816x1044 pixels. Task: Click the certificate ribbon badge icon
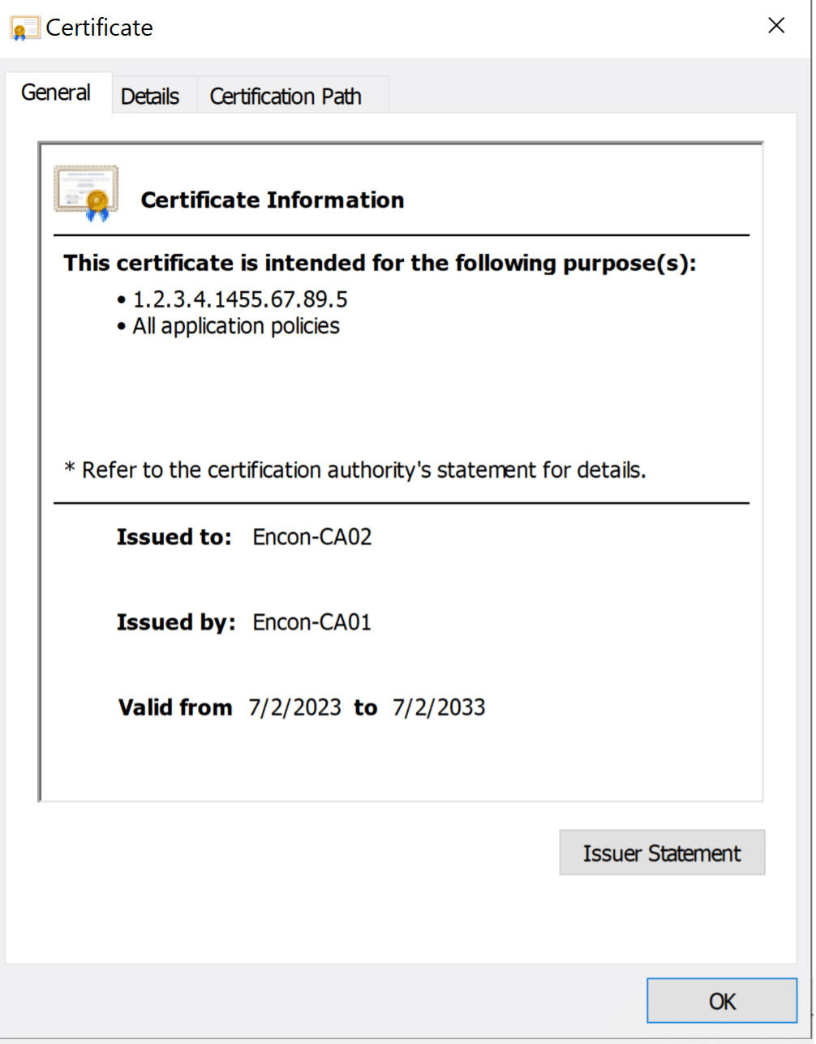(86, 194)
